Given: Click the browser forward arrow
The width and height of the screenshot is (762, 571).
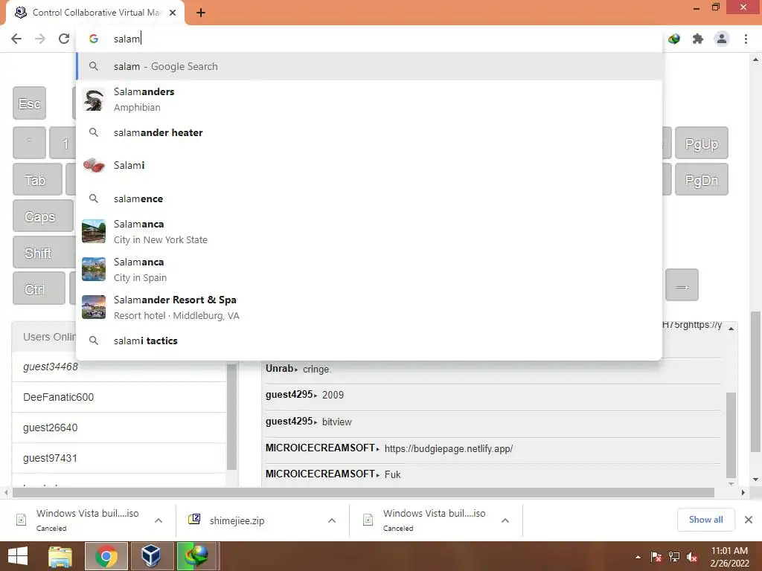Looking at the screenshot, I should [40, 39].
